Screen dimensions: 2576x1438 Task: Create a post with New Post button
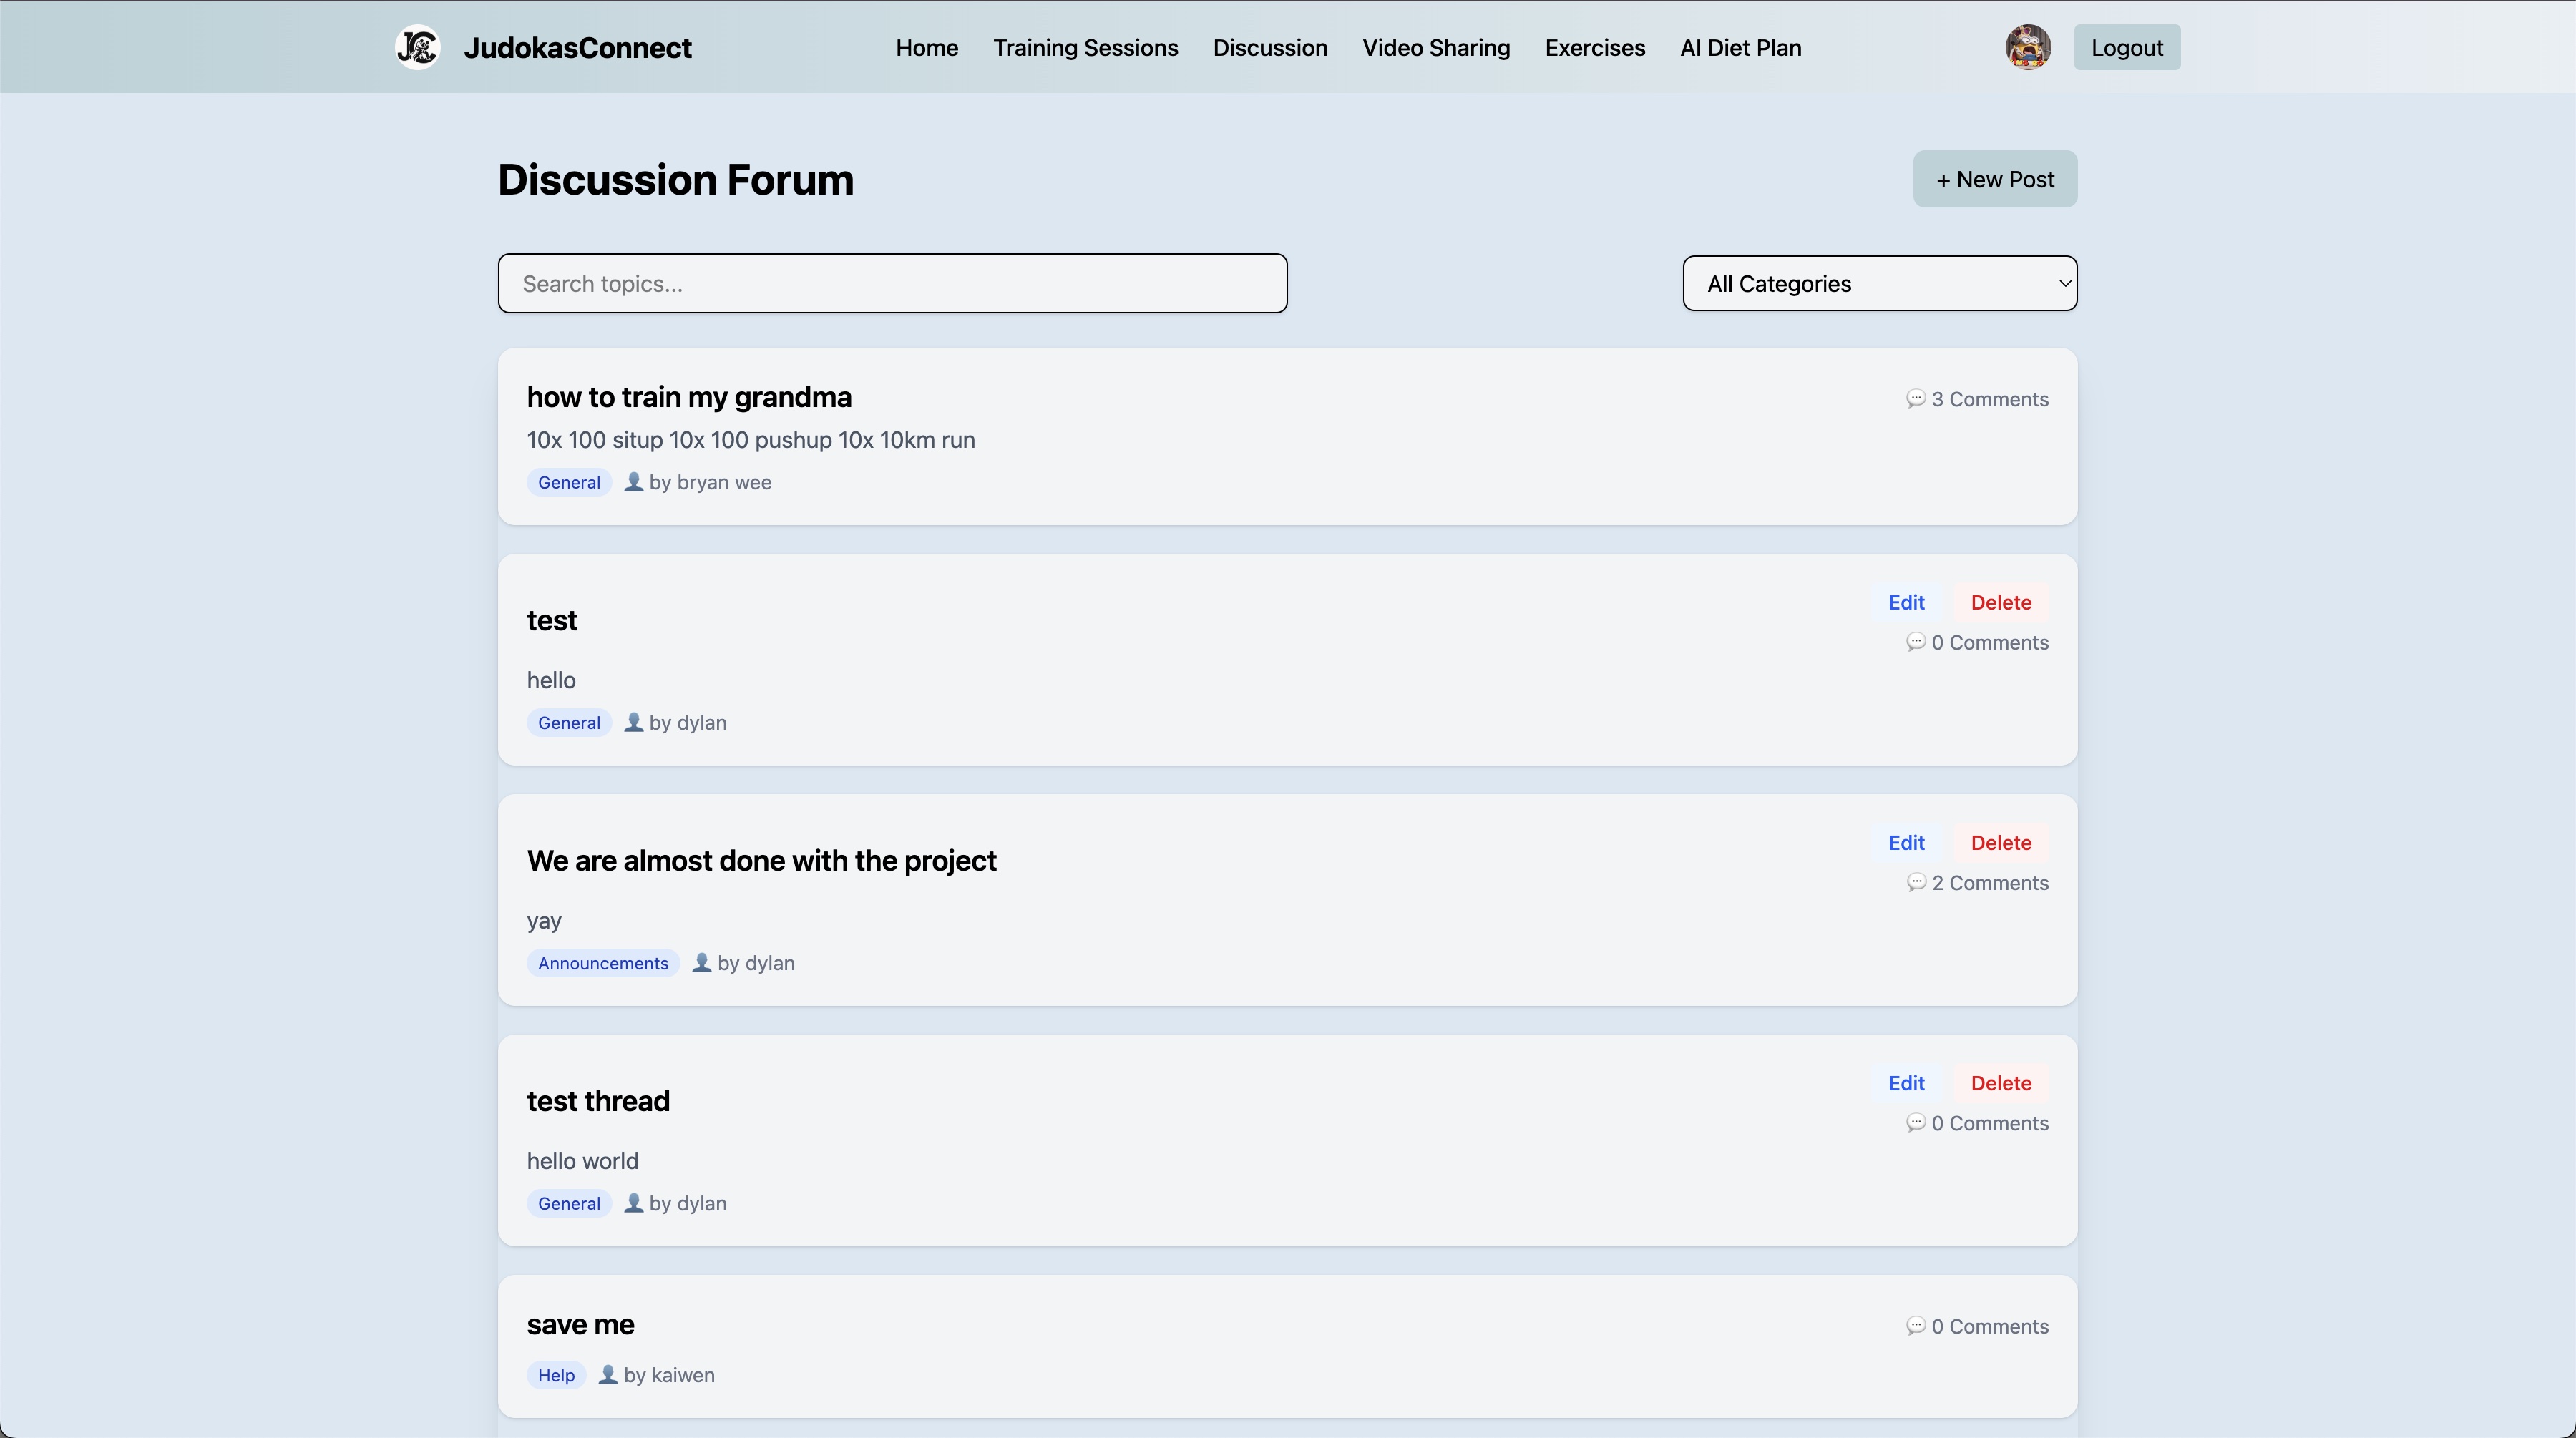coord(1994,180)
